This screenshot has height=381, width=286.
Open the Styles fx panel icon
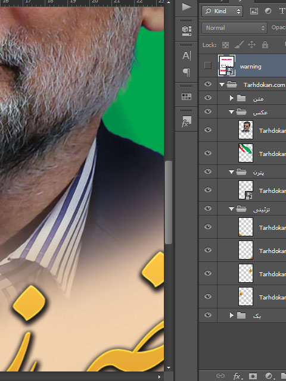pyautogui.click(x=186, y=121)
